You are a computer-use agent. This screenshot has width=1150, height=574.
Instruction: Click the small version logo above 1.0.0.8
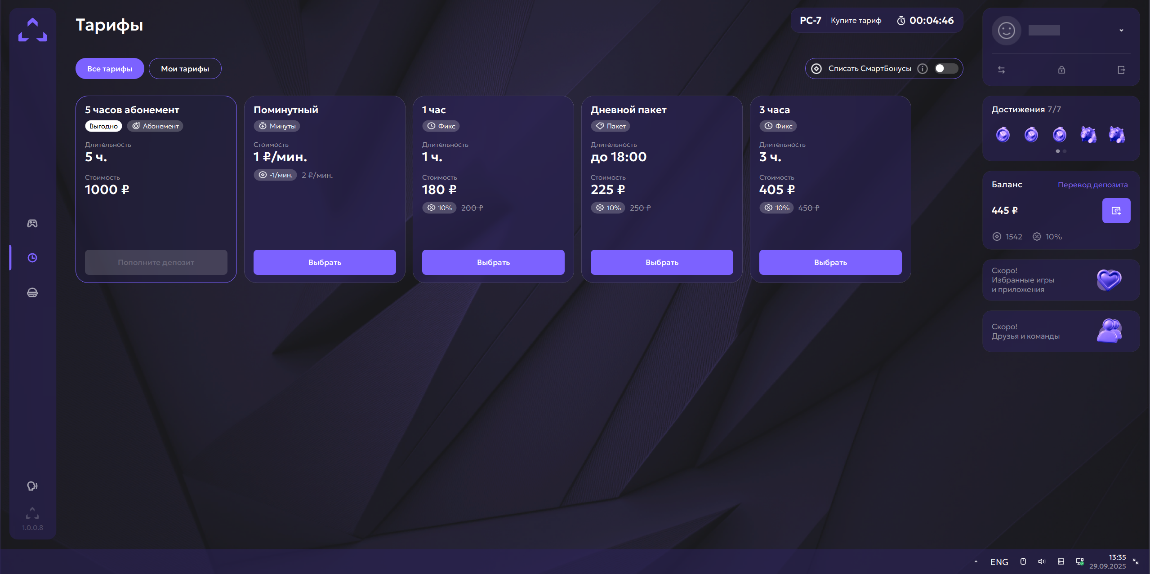(x=32, y=513)
